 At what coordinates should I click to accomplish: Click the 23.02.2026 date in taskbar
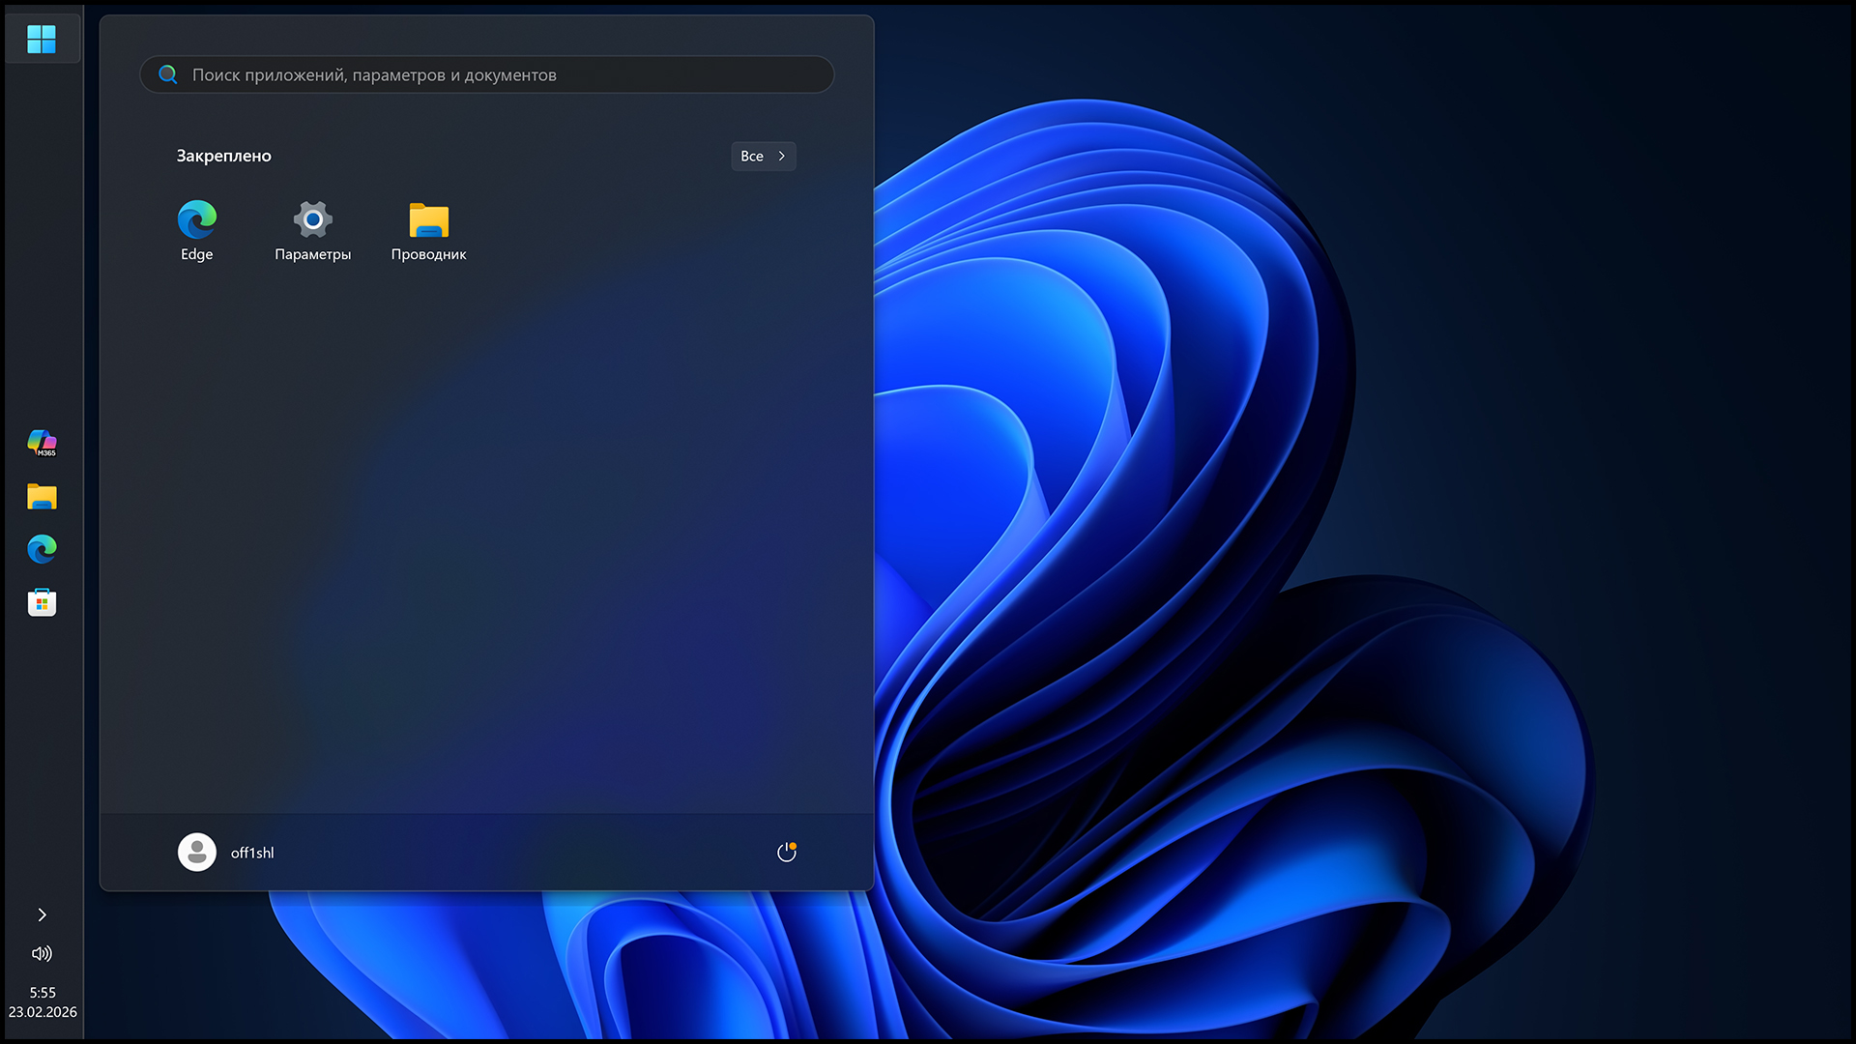pos(43,1012)
